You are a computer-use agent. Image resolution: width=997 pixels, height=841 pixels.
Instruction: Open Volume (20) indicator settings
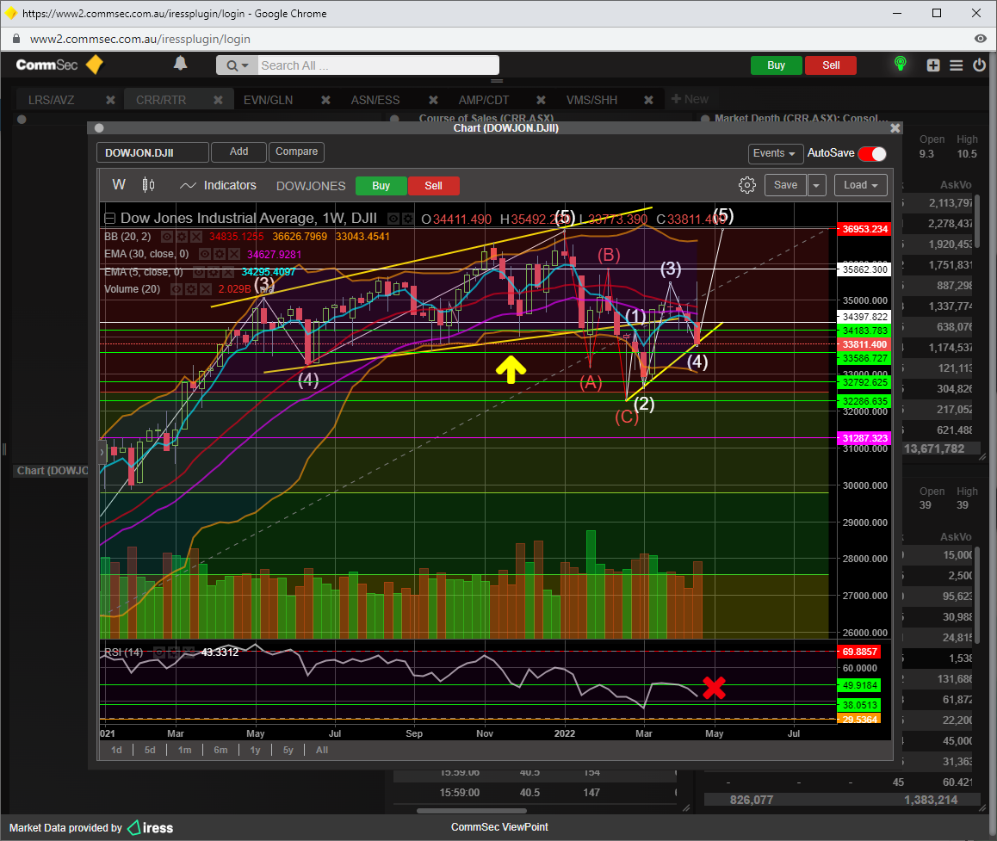(191, 289)
